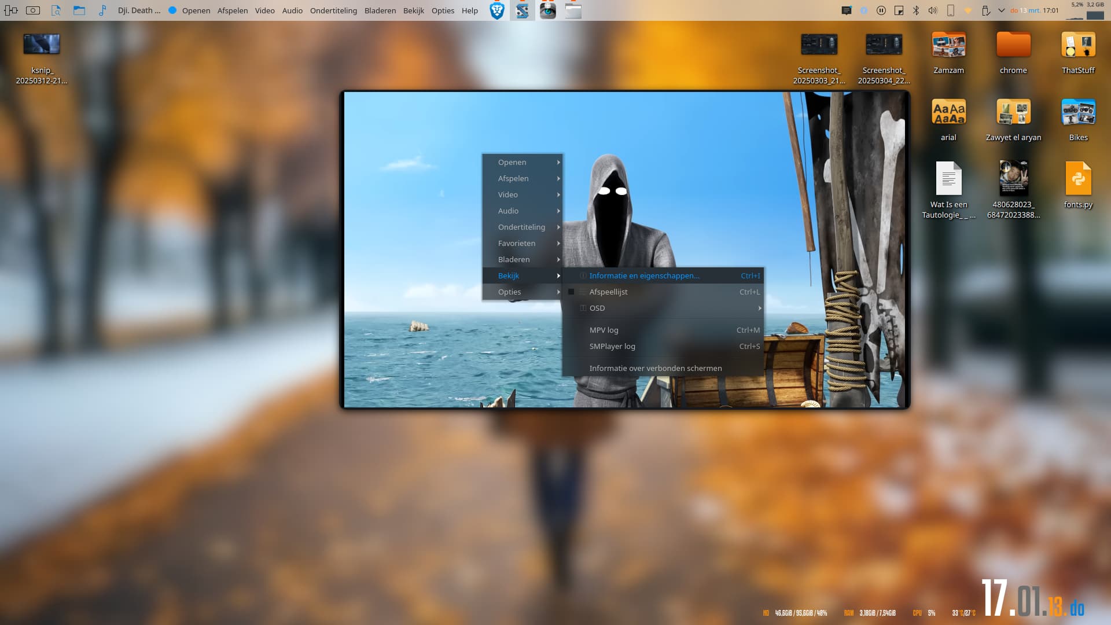Expand Ondertiteling submenu in context menu
The width and height of the screenshot is (1111, 625).
pos(523,227)
